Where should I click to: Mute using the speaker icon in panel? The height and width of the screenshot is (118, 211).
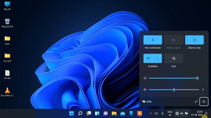pyautogui.click(x=145, y=89)
